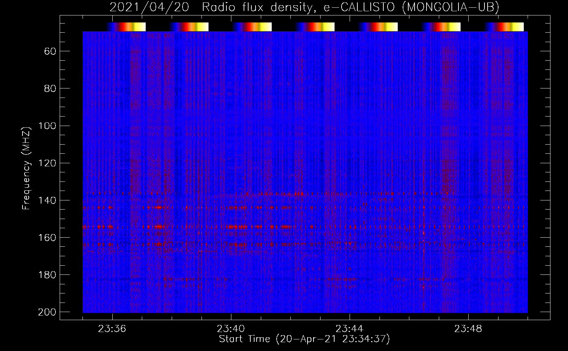
Task: Select the Frequency (MHZ) axis label
Action: (26, 168)
